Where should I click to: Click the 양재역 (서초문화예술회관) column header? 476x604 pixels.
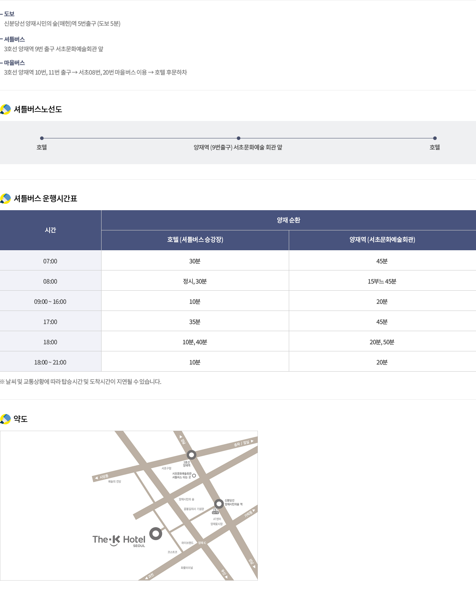pos(382,240)
